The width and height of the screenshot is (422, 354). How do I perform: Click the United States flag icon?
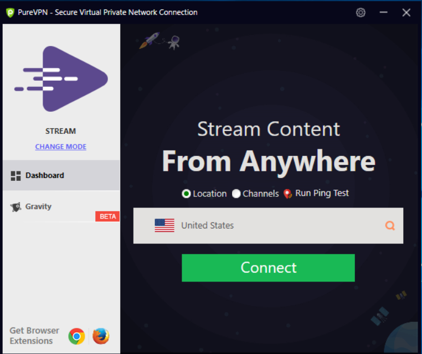[164, 225]
